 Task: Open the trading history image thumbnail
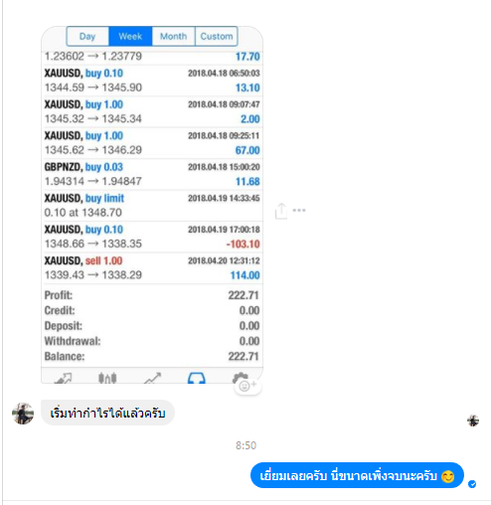pos(152,205)
